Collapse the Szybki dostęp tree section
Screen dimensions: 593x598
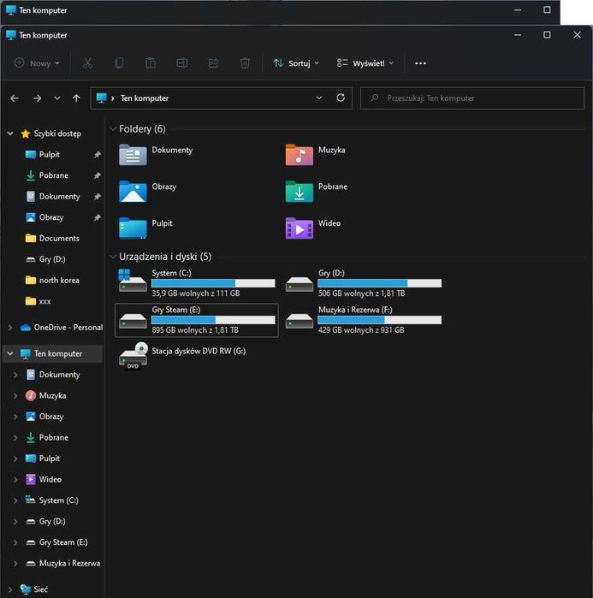point(10,133)
